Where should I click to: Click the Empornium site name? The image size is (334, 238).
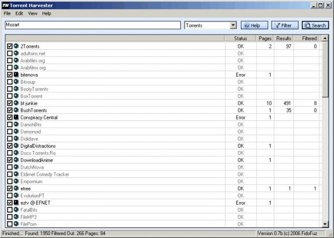coord(31,182)
